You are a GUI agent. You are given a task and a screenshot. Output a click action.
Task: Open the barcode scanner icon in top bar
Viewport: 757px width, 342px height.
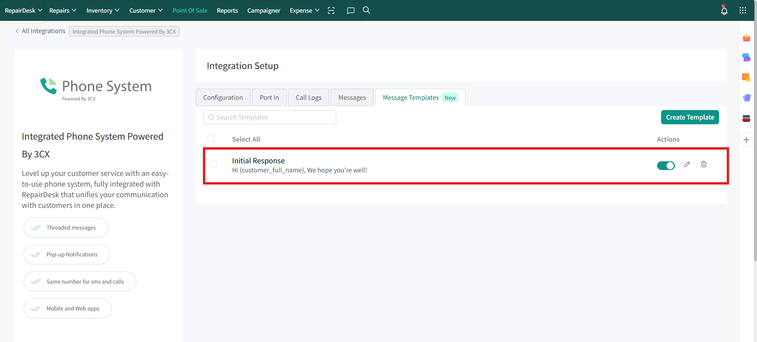tap(331, 11)
